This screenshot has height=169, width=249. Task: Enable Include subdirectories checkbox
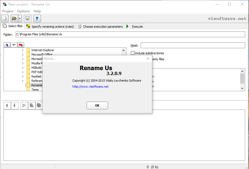point(133,53)
